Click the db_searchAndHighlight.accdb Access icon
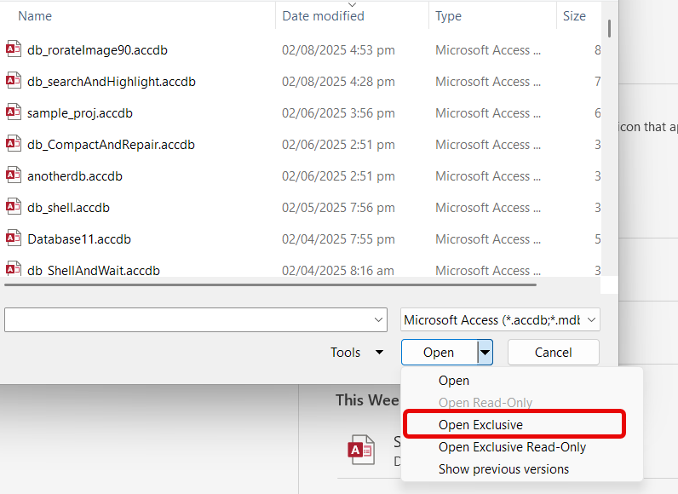Viewport: 678px width, 494px height. pyautogui.click(x=13, y=82)
